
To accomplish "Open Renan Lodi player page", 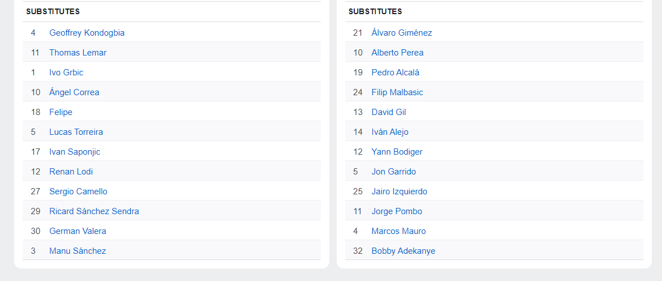I will pyautogui.click(x=71, y=172).
